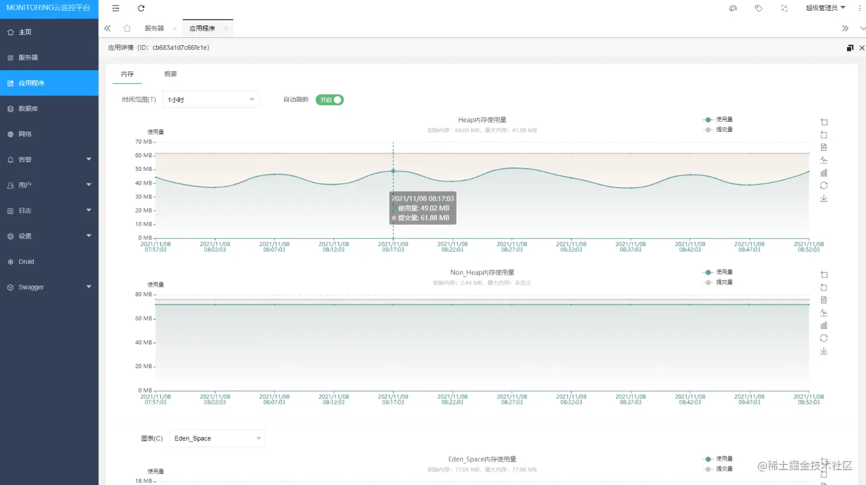Toggle the 使用量 legend on the Eden_Space chart

pyautogui.click(x=718, y=459)
